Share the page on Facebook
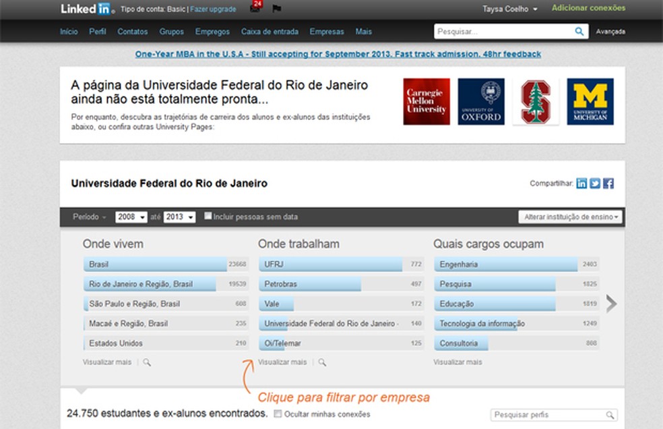Image resolution: width=663 pixels, height=429 pixels. [608, 183]
